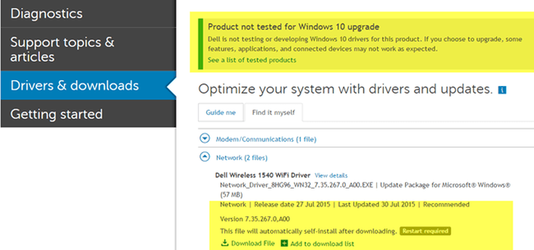
Task: Click the green plus icon
Action: [x=285, y=244]
